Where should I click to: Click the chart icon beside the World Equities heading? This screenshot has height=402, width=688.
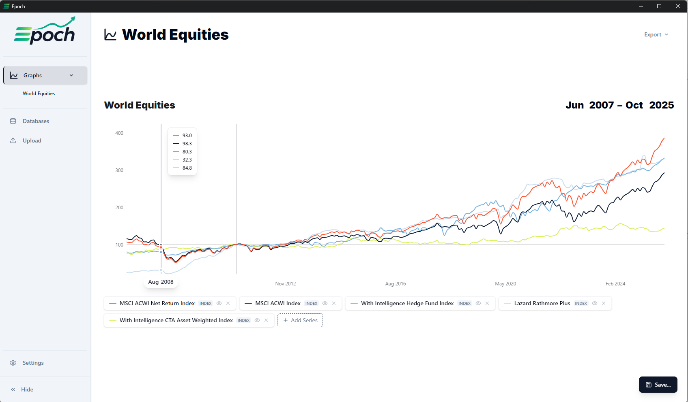pyautogui.click(x=110, y=35)
